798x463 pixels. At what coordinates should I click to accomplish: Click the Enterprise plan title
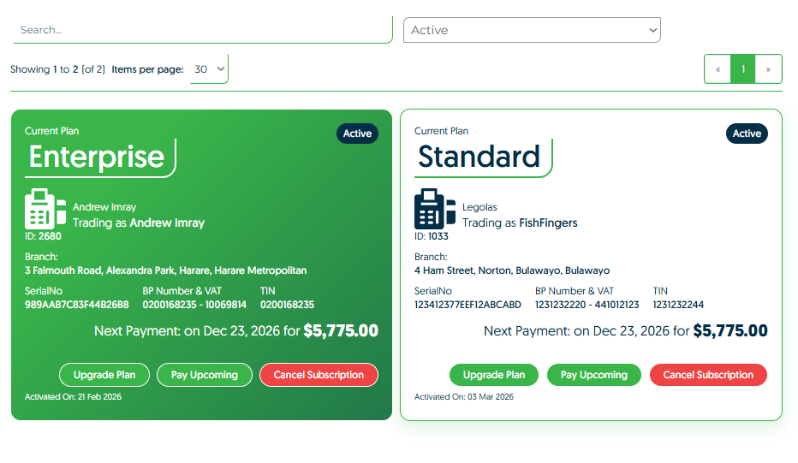click(x=97, y=157)
